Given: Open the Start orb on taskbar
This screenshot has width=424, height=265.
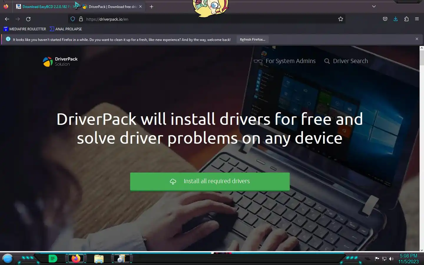Looking at the screenshot, I should (x=8, y=259).
